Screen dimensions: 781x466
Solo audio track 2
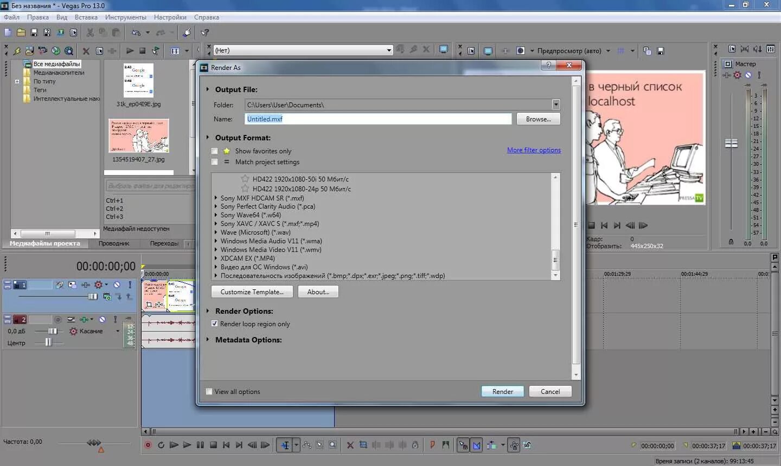(115, 320)
